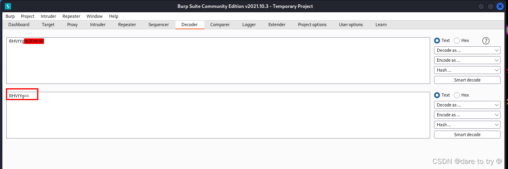Click inside the top decoder input text area
Viewport: 508px width, 169px height.
(x=218, y=61)
